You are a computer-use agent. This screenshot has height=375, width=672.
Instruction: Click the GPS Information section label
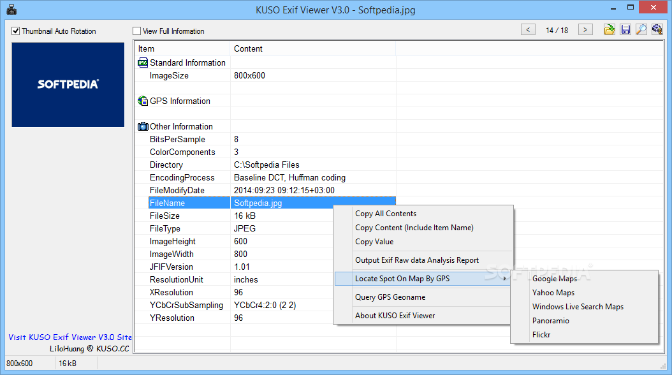pos(180,101)
